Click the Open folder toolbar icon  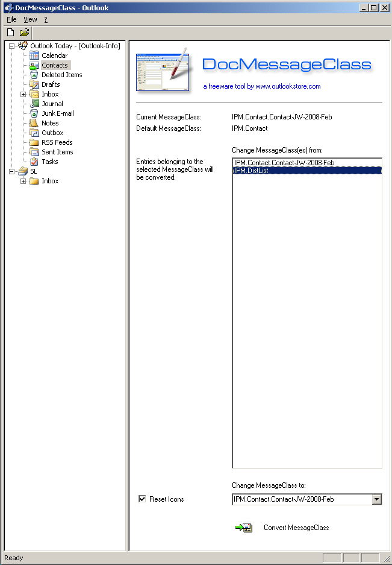coord(24,33)
